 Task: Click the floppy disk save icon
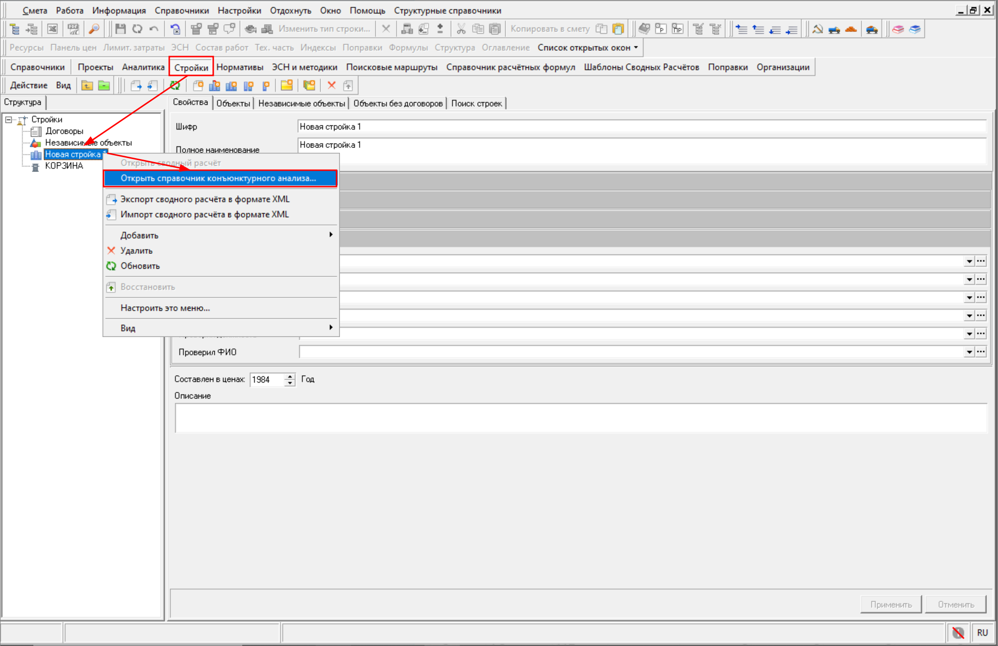[x=120, y=29]
